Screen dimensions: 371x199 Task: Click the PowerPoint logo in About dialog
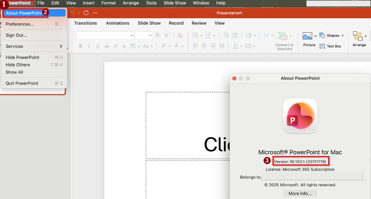(300, 115)
